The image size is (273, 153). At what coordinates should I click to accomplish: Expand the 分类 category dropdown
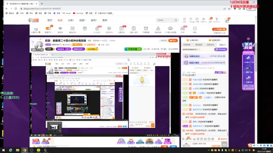tap(71, 20)
